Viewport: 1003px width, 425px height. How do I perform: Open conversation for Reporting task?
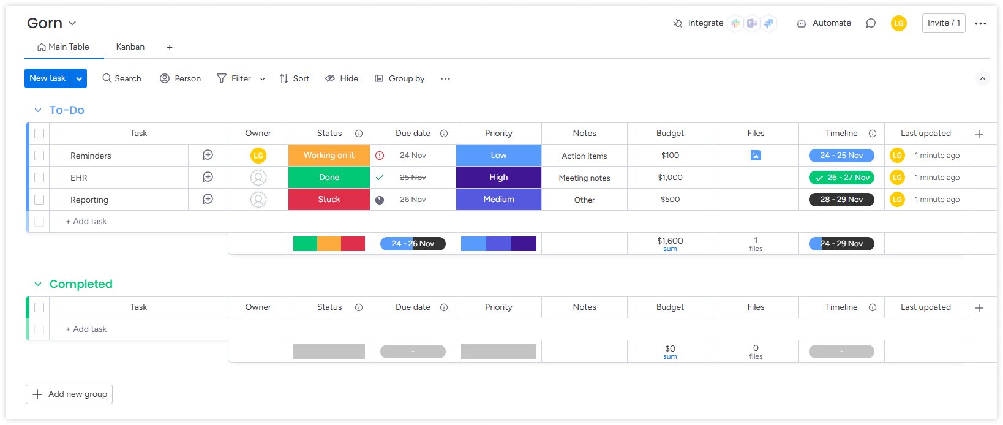pos(208,199)
